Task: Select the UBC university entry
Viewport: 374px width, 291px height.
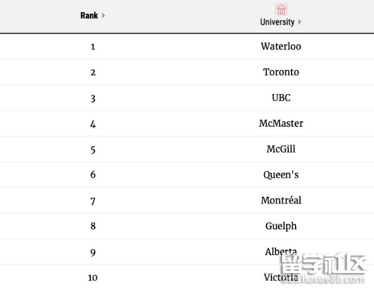Action: pos(281,98)
